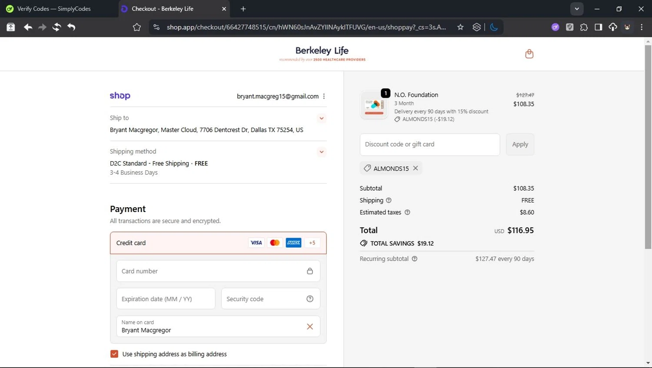Open site information icon in address bar
The height and width of the screenshot is (368, 652).
click(156, 27)
